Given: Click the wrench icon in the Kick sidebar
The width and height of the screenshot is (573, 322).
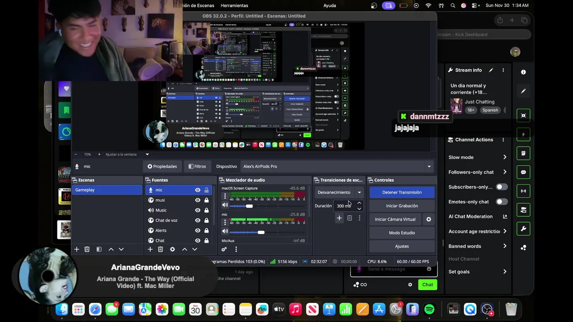Looking at the screenshot, I should (x=523, y=229).
